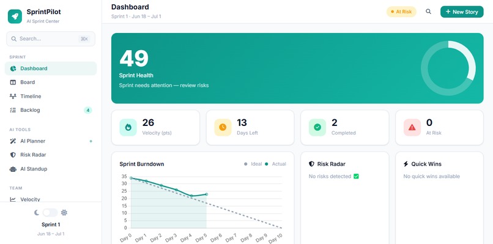Click the text 'Sprint needs attention — review risks'
This screenshot has height=244, width=493.
(164, 86)
